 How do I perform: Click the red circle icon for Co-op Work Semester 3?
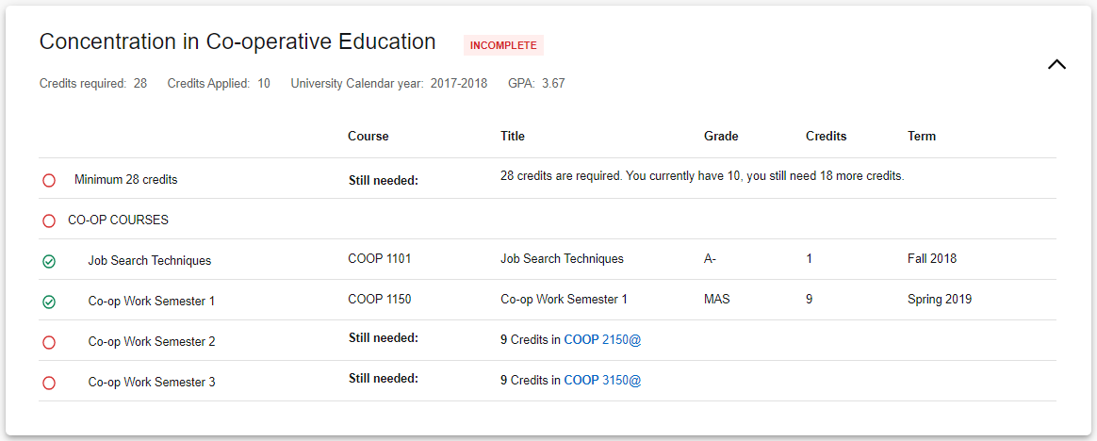pos(49,383)
